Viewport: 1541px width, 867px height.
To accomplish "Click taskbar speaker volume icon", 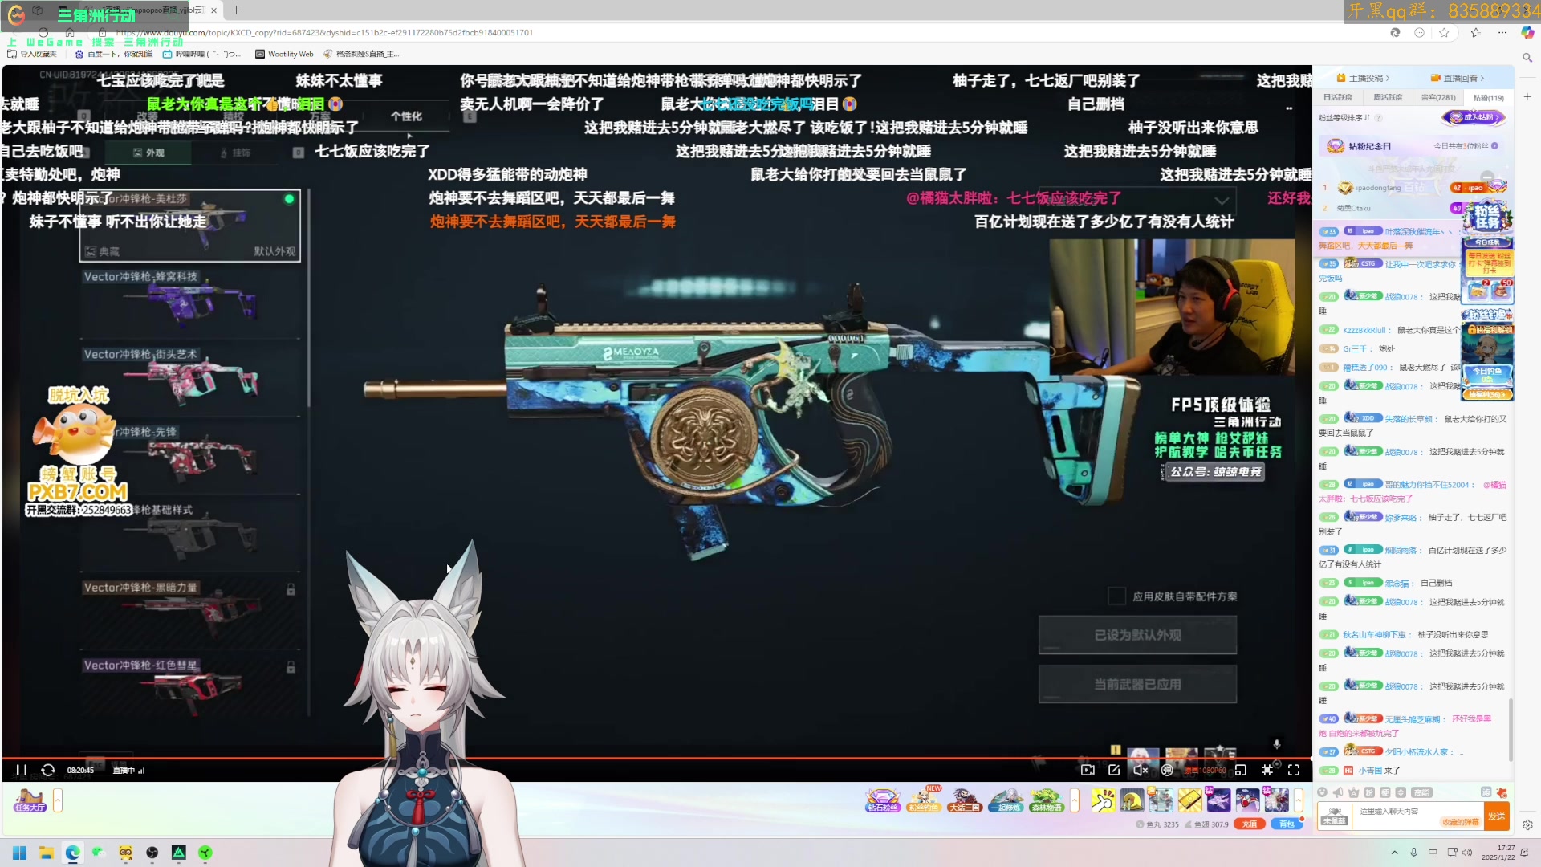I will tap(1467, 853).
